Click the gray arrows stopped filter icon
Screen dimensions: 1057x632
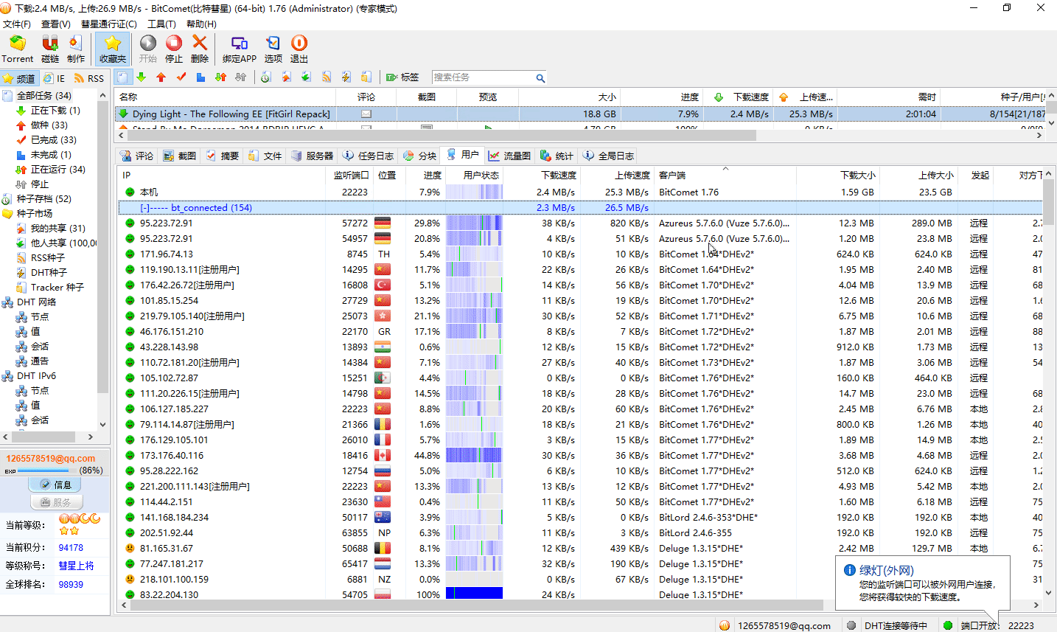(240, 77)
